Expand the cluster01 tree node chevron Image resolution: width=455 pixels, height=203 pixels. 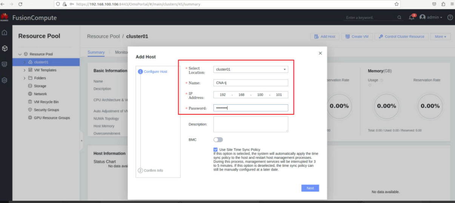(x=25, y=62)
